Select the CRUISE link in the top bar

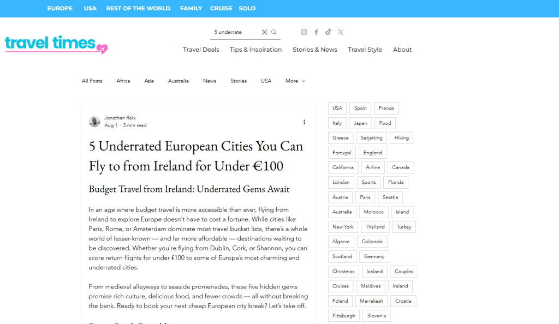[221, 8]
